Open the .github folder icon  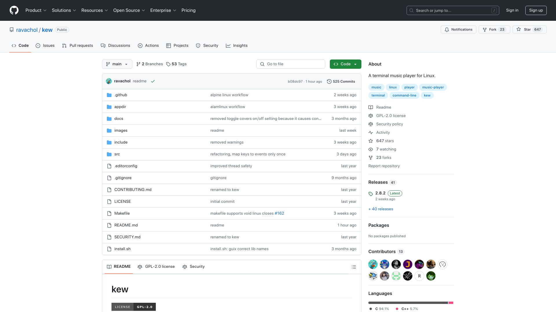109,95
